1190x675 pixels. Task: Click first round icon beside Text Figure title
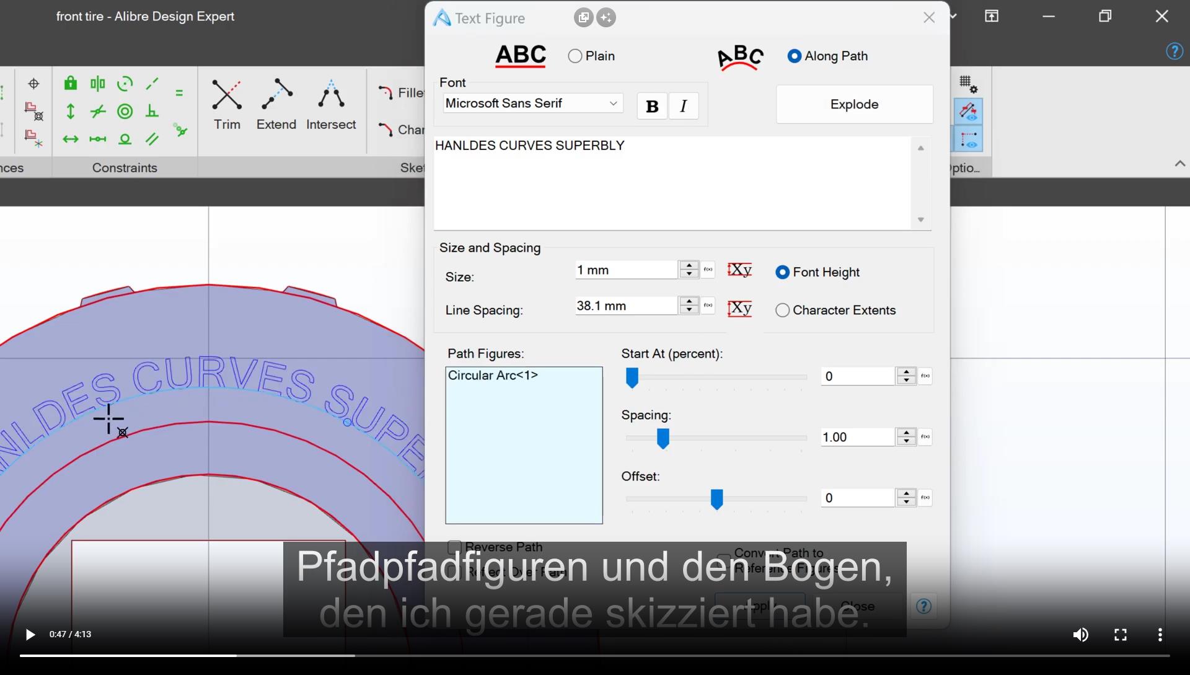click(x=583, y=17)
